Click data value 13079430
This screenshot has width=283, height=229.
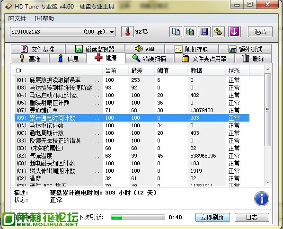click(202, 110)
